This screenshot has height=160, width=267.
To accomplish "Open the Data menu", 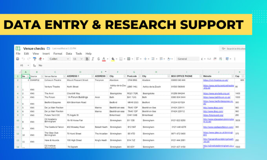I will [x=69, y=54].
